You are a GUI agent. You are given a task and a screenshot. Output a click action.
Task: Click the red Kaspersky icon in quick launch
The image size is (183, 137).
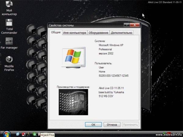[x=23, y=134]
